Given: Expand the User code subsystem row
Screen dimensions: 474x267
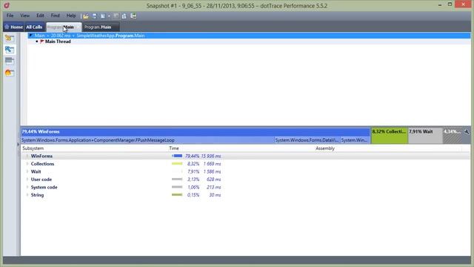Looking at the screenshot, I should click(x=27, y=179).
